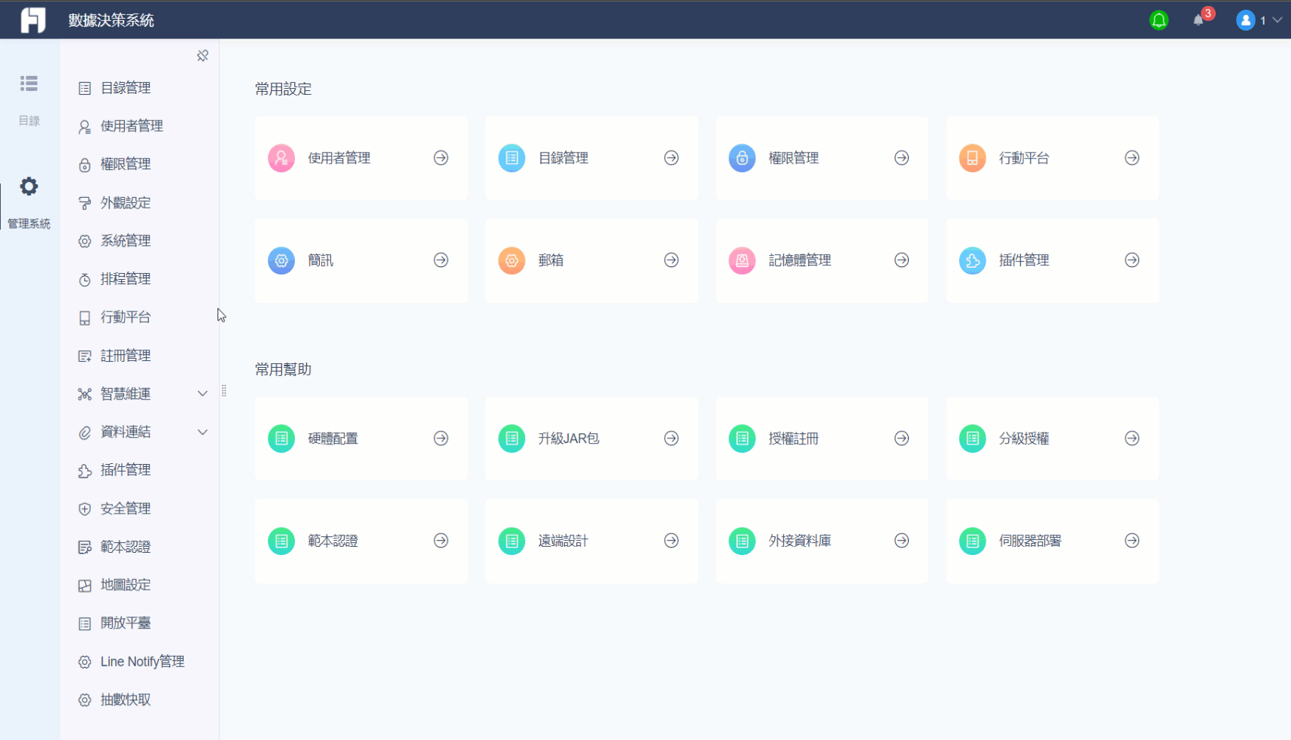
Task: Expand the 智慧維運 chevron
Action: pos(202,393)
